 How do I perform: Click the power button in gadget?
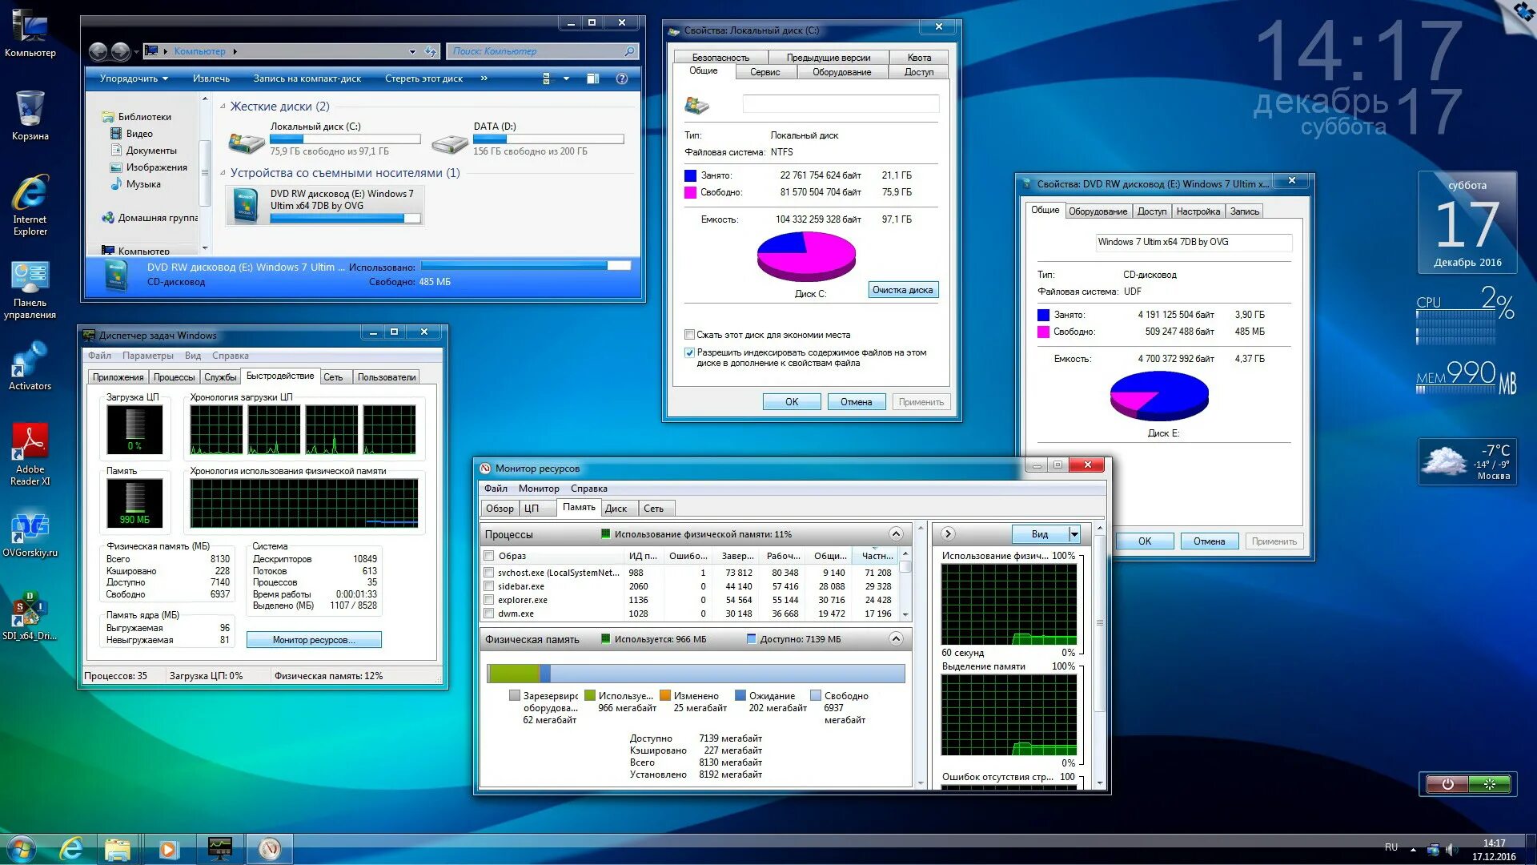coord(1447,784)
